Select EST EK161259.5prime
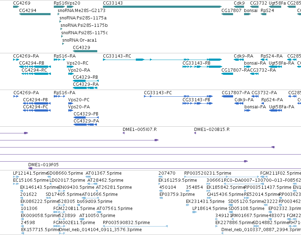The image size is (301, 235). click(x=159, y=184)
